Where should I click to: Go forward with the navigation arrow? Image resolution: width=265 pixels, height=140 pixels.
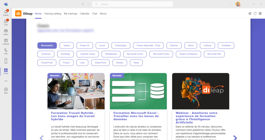coord(89,4)
